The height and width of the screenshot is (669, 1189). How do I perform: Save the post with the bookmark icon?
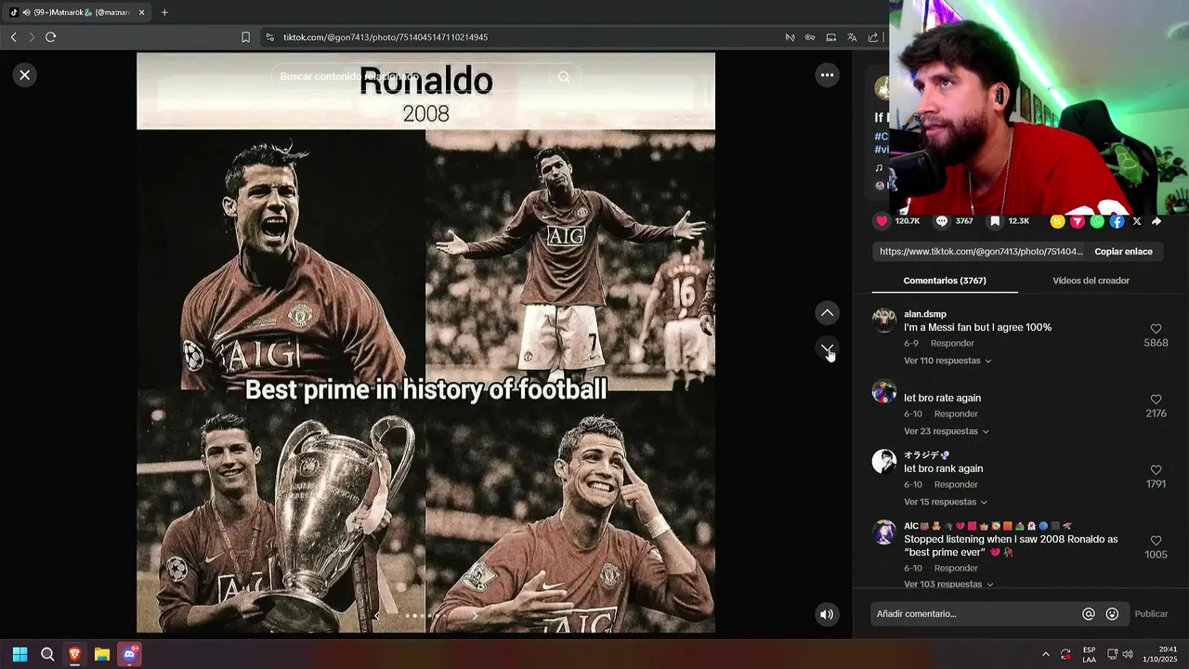coord(995,221)
